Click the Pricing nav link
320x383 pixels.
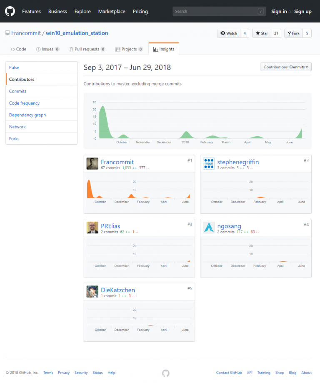point(140,12)
